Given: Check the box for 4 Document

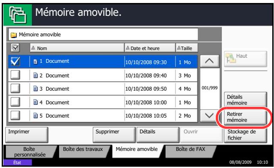Looking at the screenshot, I should [x=15, y=102].
